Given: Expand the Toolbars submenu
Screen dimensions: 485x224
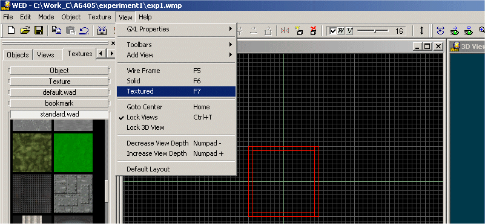Looking at the screenshot, I should click(176, 45).
